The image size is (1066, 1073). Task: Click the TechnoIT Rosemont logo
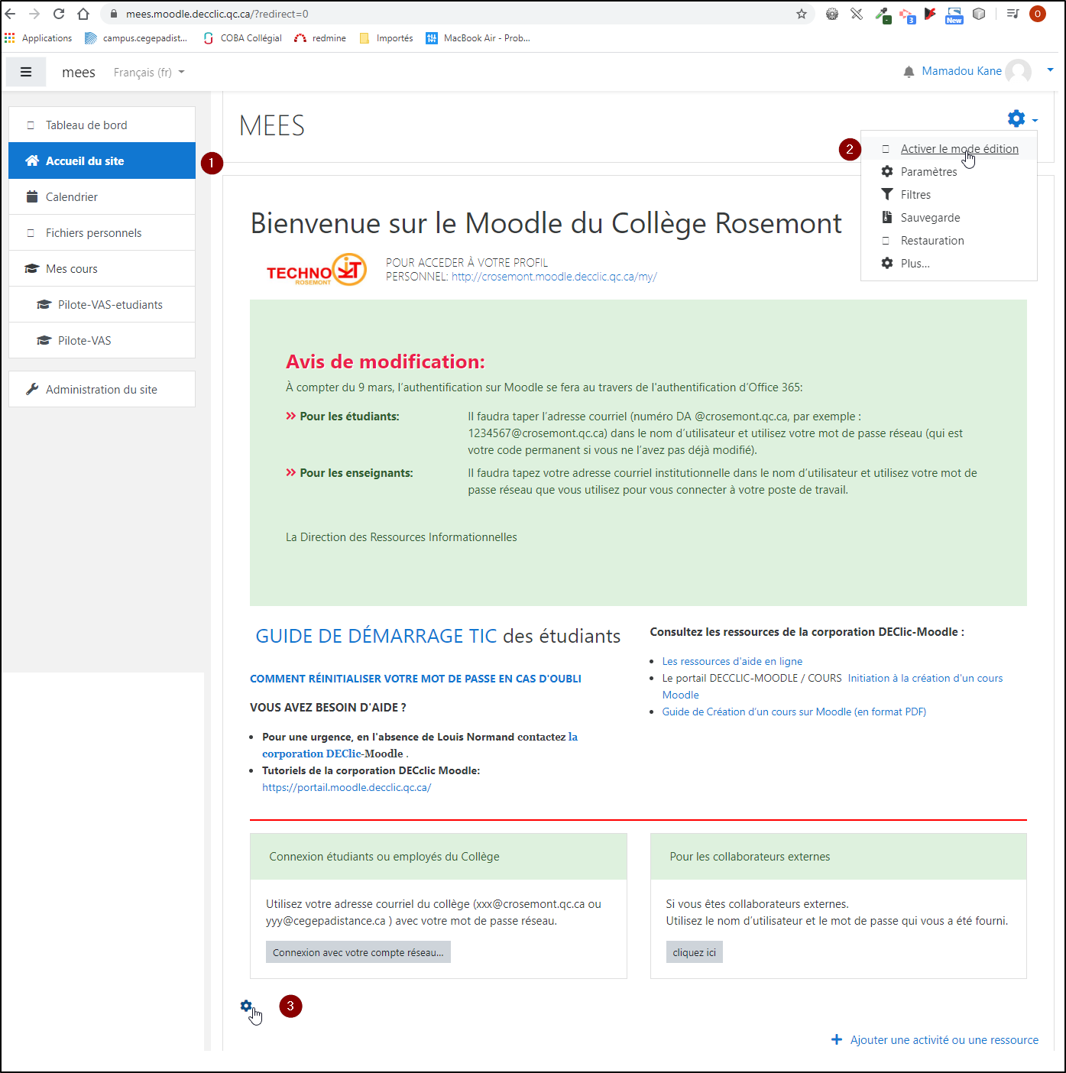[316, 270]
